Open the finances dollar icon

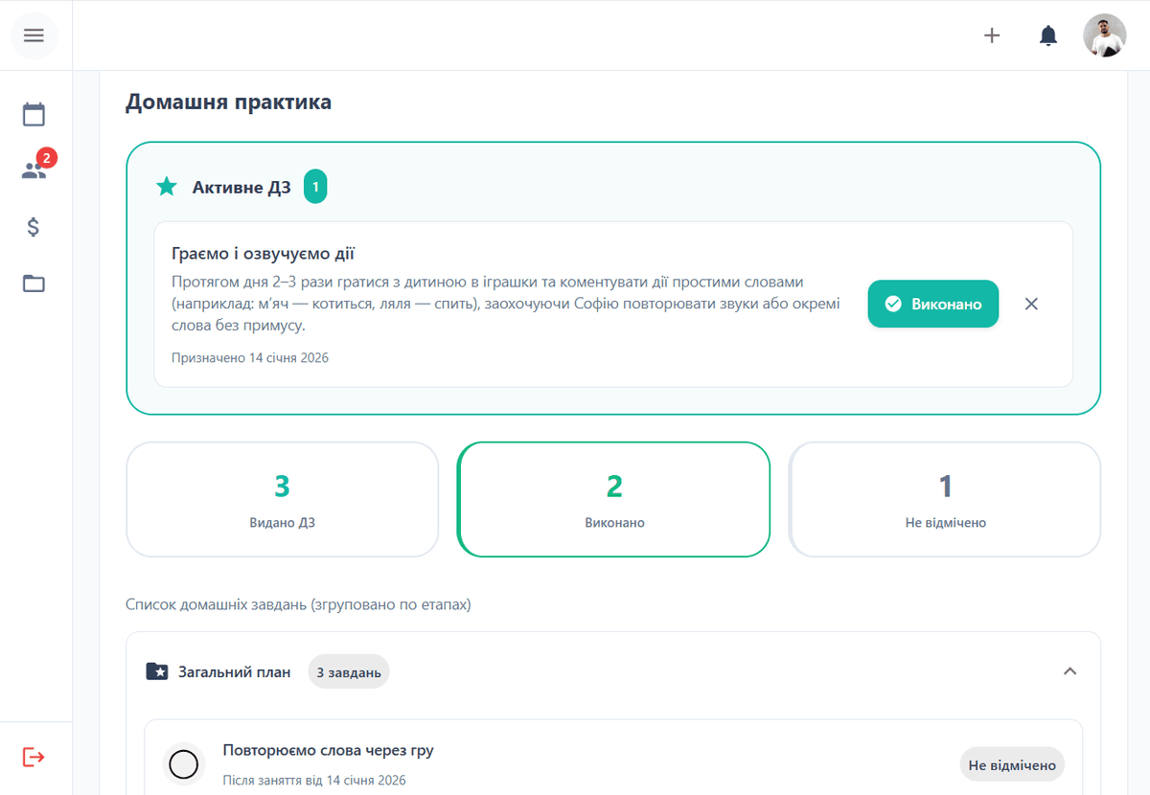[34, 227]
